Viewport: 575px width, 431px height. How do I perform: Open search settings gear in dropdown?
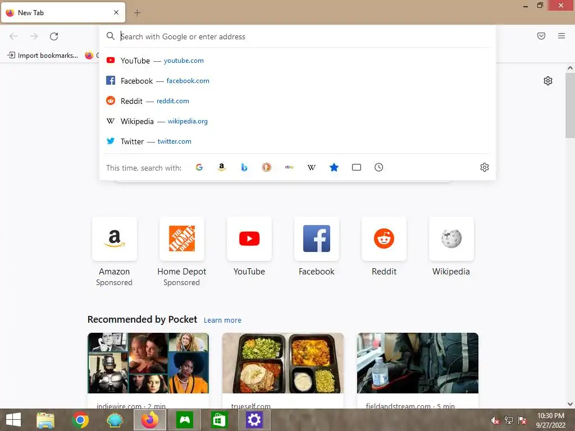pyautogui.click(x=485, y=167)
